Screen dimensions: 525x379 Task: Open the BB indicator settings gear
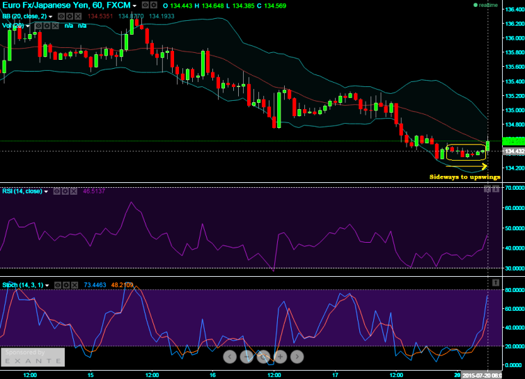[70, 16]
